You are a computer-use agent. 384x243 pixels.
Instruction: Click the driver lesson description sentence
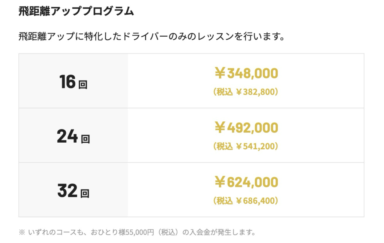pyautogui.click(x=151, y=37)
